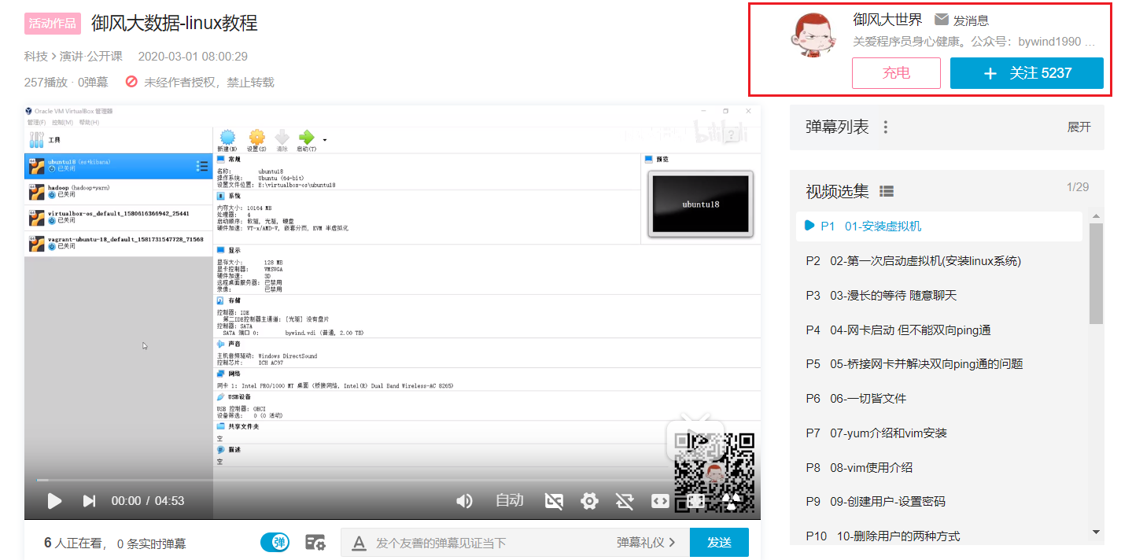The width and height of the screenshot is (1121, 560).
Task: Open danmaku display settings icon
Action: pyautogui.click(x=315, y=542)
